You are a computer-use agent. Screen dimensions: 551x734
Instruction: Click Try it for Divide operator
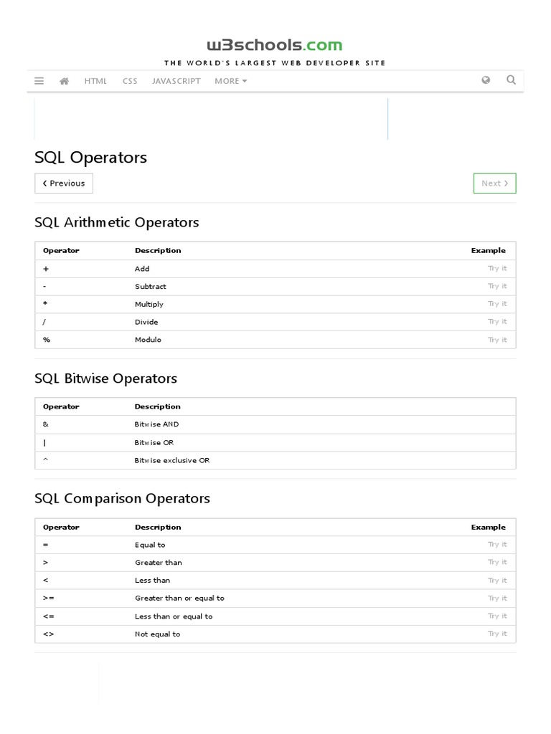pyautogui.click(x=497, y=322)
